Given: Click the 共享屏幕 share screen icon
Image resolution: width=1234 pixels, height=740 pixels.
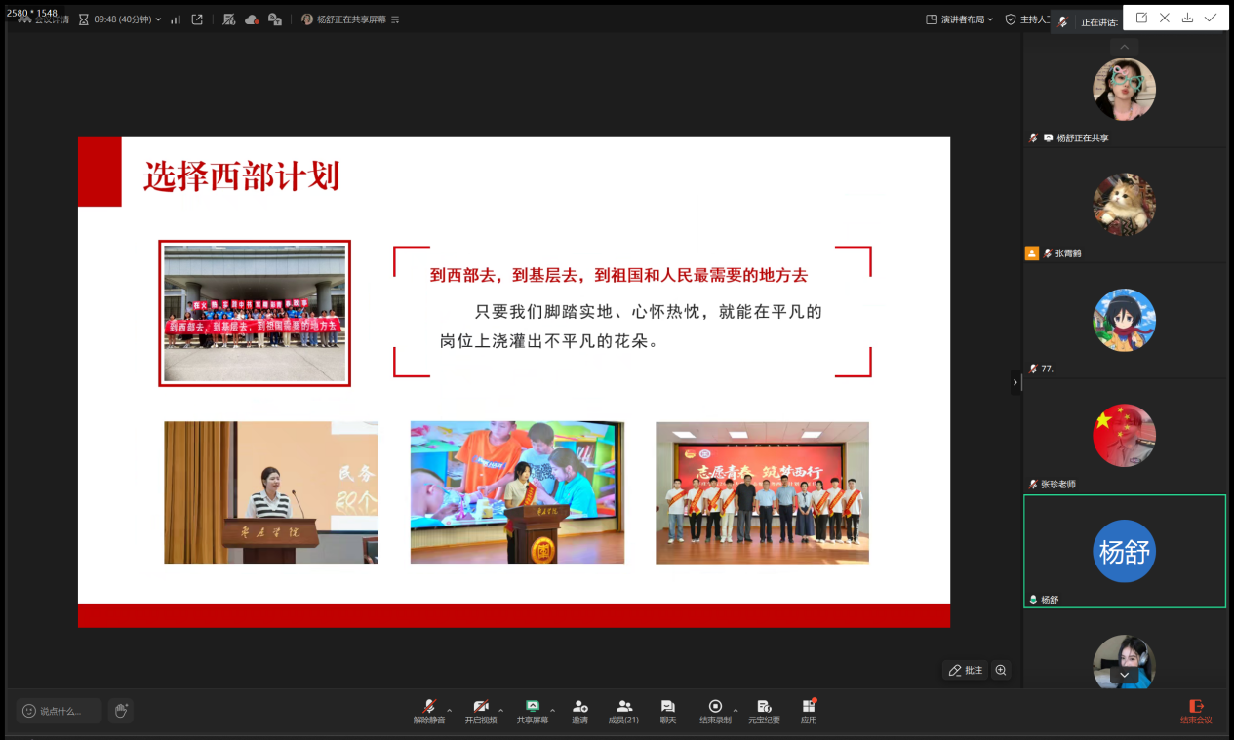Looking at the screenshot, I should pyautogui.click(x=533, y=711).
